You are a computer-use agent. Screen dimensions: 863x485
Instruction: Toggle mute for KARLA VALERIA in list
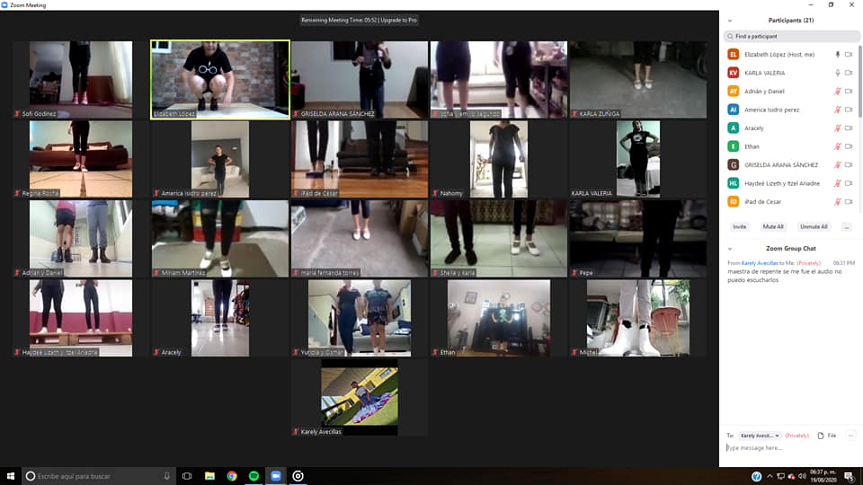pos(838,73)
